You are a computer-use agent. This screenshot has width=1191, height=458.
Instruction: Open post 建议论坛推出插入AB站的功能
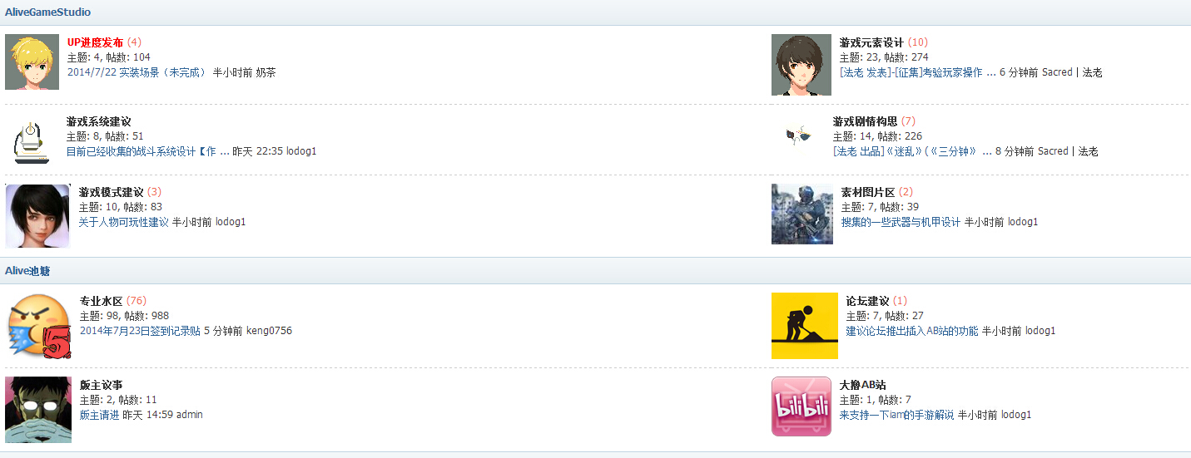912,331
